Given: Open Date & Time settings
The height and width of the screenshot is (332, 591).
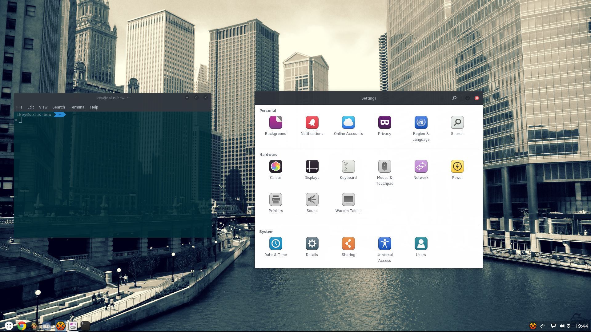Looking at the screenshot, I should coord(275,247).
